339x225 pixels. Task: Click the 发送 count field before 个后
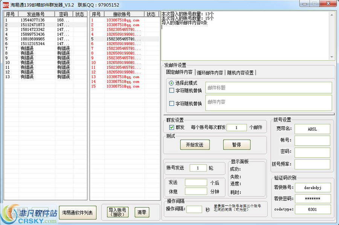(196, 182)
